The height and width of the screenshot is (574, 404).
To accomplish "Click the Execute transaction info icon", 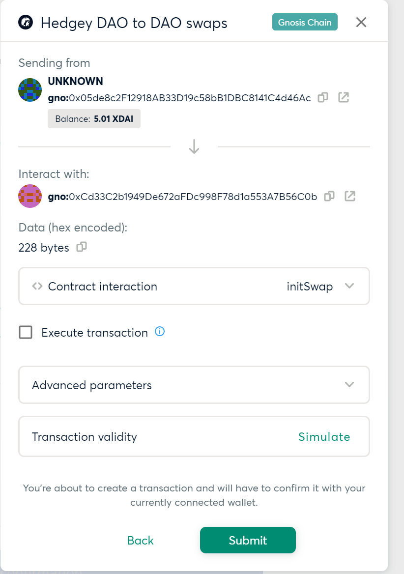I will (x=160, y=331).
